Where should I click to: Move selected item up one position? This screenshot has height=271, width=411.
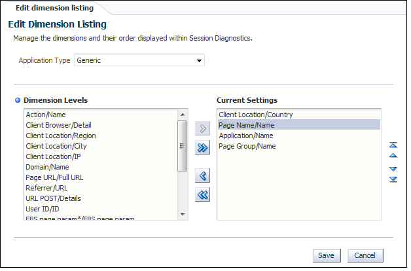point(393,156)
